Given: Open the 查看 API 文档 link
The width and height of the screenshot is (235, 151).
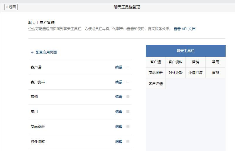Looking at the screenshot, I should coord(184,29).
